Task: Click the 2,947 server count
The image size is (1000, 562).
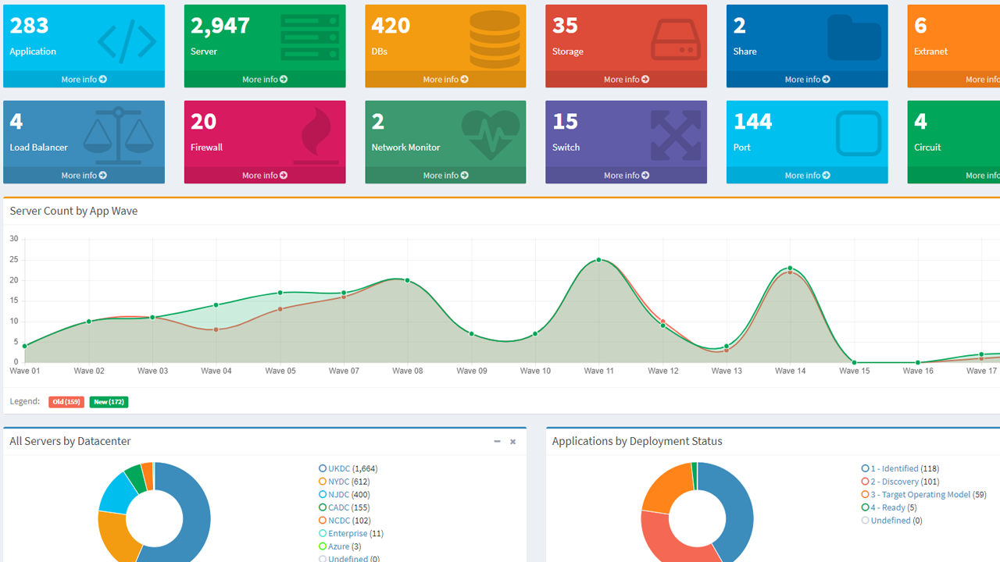Action: click(220, 26)
